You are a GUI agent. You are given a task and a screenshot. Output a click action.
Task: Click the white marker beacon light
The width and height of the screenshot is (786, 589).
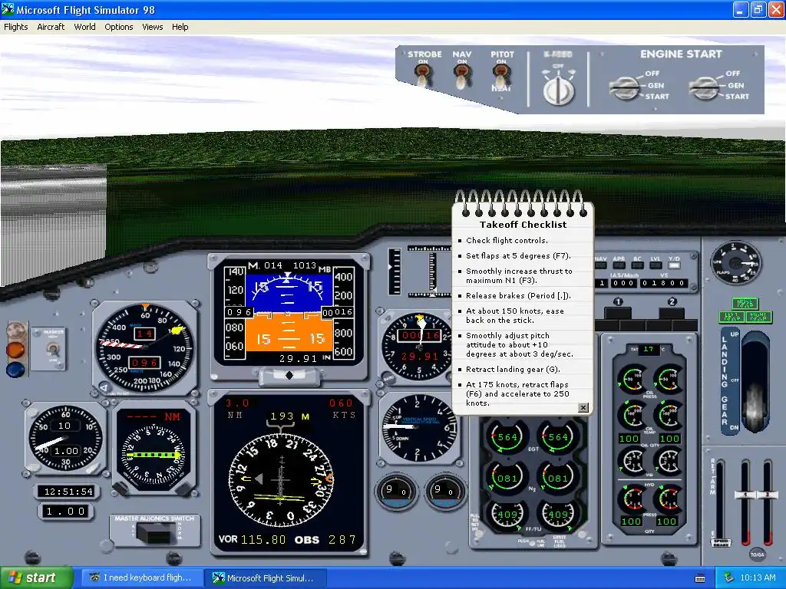[15, 331]
